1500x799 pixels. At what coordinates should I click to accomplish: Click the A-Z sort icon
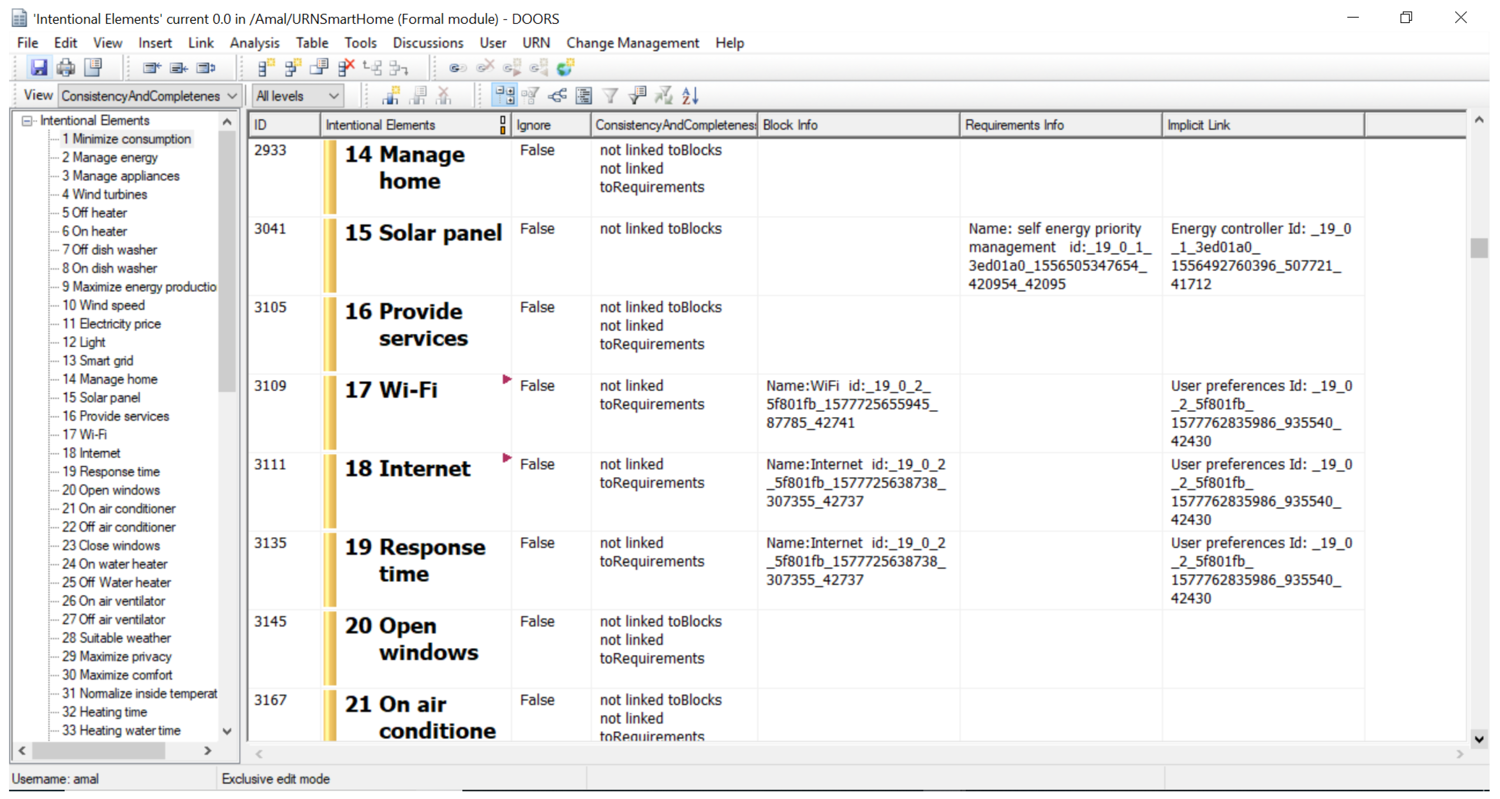[690, 95]
